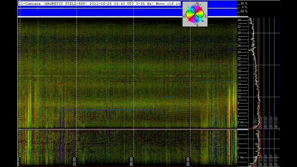The image size is (297, 167).
Task: Click the 16 frequency axis label
Action: tap(239, 77)
